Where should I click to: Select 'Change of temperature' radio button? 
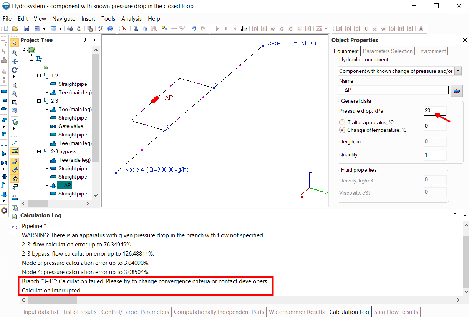coord(342,130)
